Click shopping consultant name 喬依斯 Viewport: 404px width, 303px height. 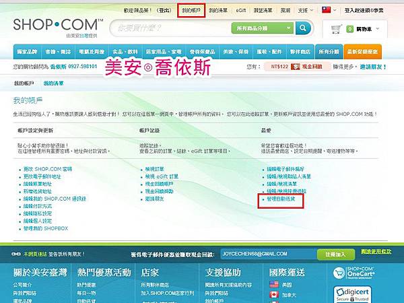point(58,67)
